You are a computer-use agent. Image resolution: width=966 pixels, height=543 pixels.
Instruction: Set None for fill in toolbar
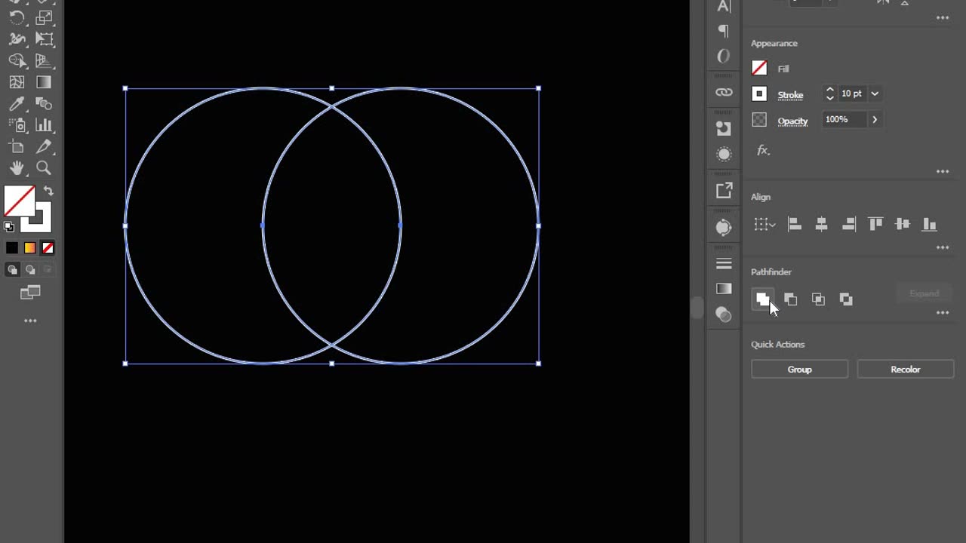tap(48, 248)
